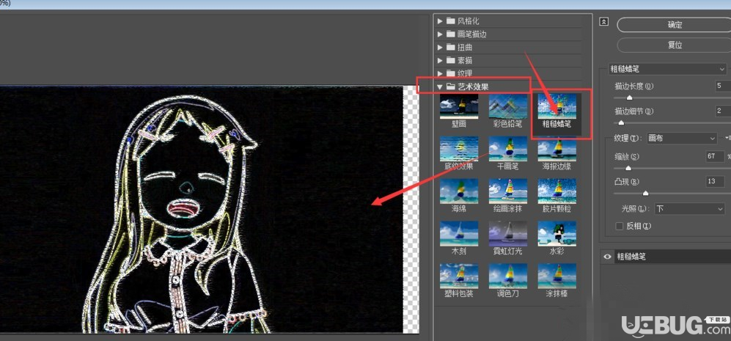Select the 壁画 filter thumbnail
This screenshot has height=341, width=731.
[x=459, y=106]
